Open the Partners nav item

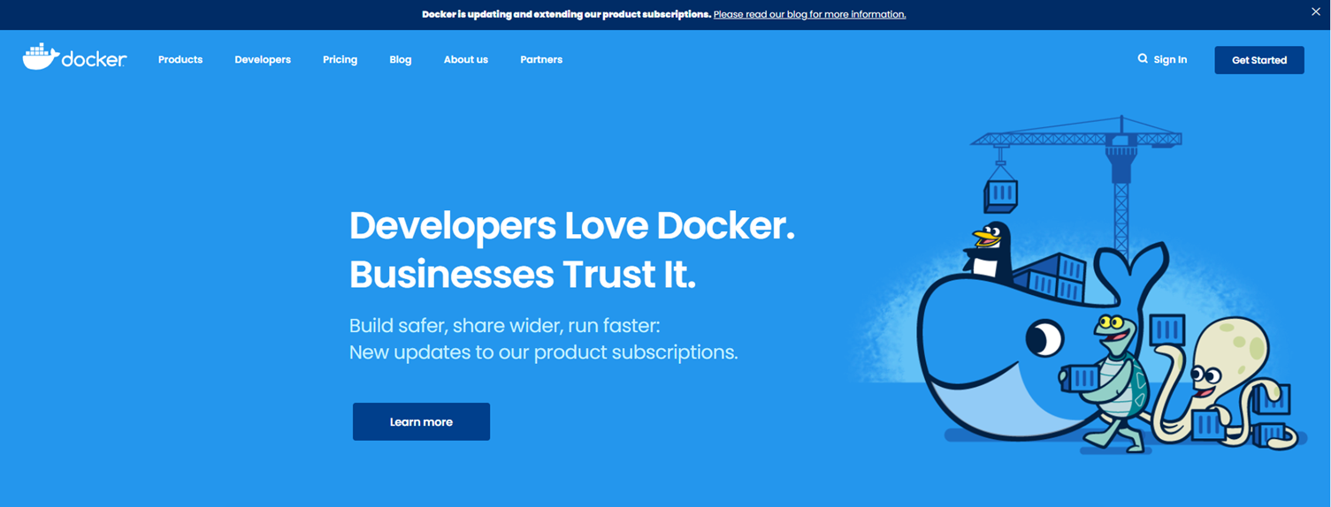(541, 60)
